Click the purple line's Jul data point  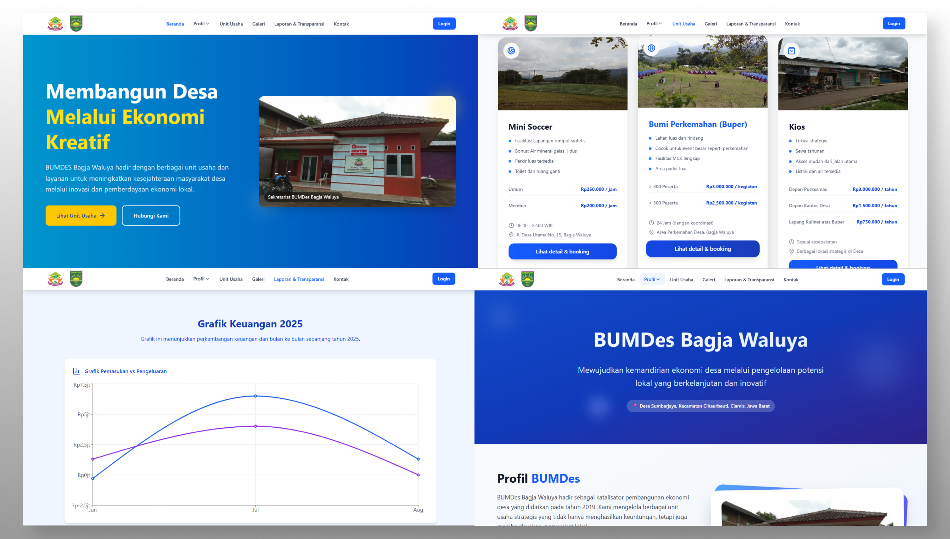(255, 426)
